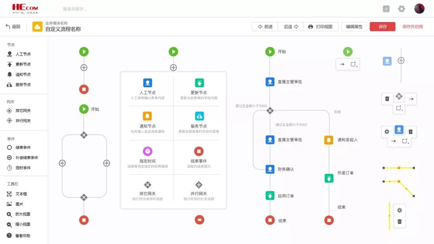Open 查看帮助 at the sidebar bottom
This screenshot has height=244, width=434.
23,236
